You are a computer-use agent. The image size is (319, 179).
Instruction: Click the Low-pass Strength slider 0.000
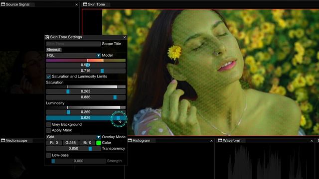[79, 161]
